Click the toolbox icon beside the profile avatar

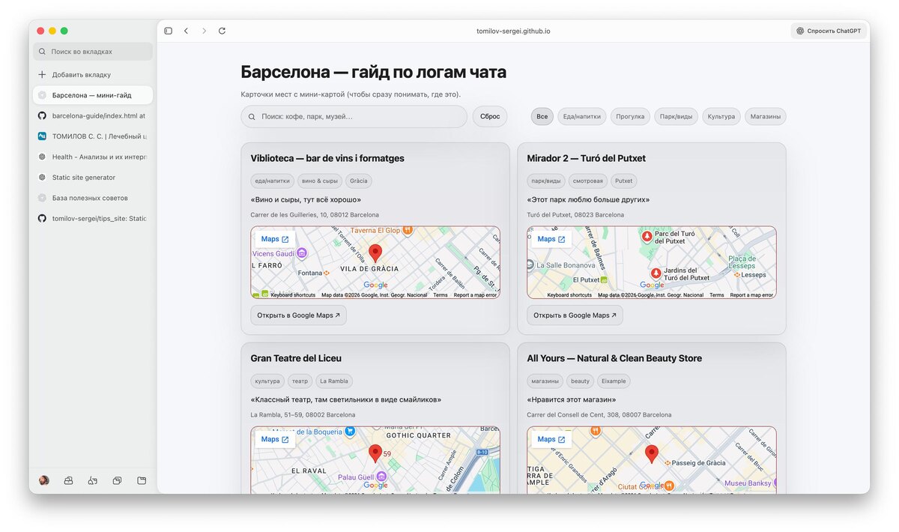[x=68, y=480]
